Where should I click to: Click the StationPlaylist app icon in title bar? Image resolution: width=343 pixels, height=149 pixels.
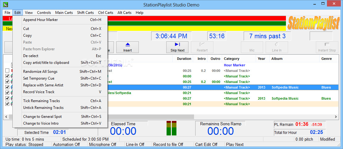[6, 4]
